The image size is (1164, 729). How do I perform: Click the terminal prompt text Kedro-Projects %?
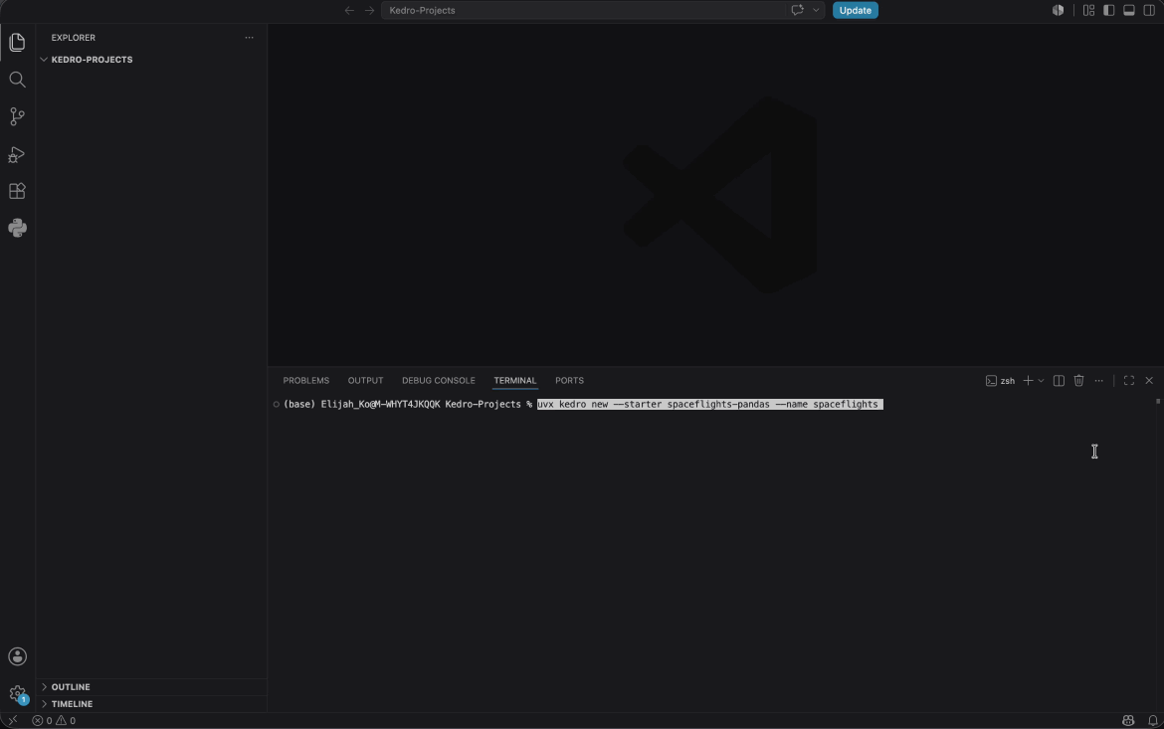point(488,405)
